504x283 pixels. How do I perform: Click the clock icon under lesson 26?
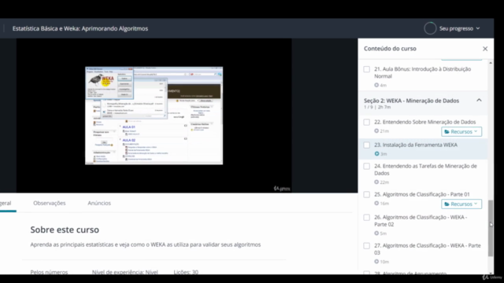(376, 233)
